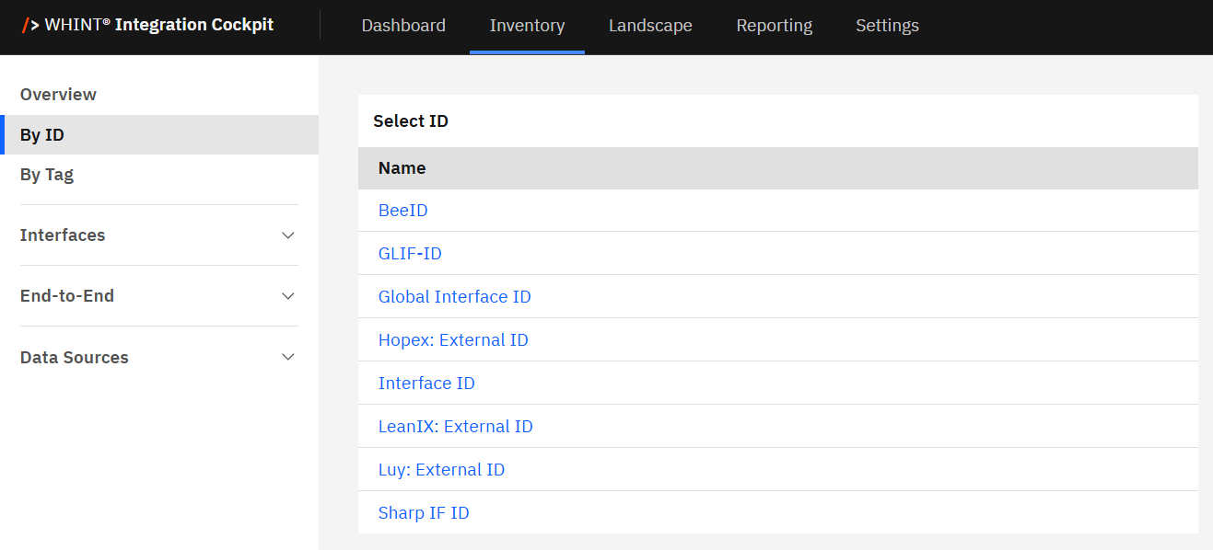This screenshot has width=1213, height=550.
Task: Select the Interface ID link
Action: click(426, 384)
